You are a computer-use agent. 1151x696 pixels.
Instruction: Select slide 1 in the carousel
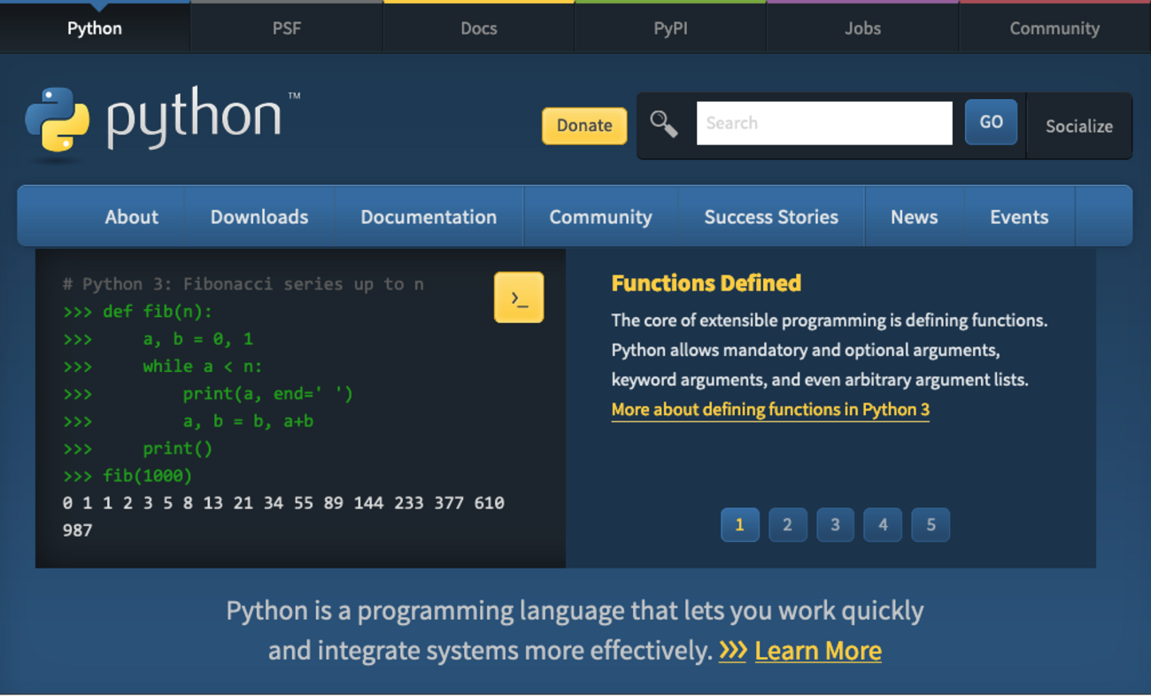739,525
